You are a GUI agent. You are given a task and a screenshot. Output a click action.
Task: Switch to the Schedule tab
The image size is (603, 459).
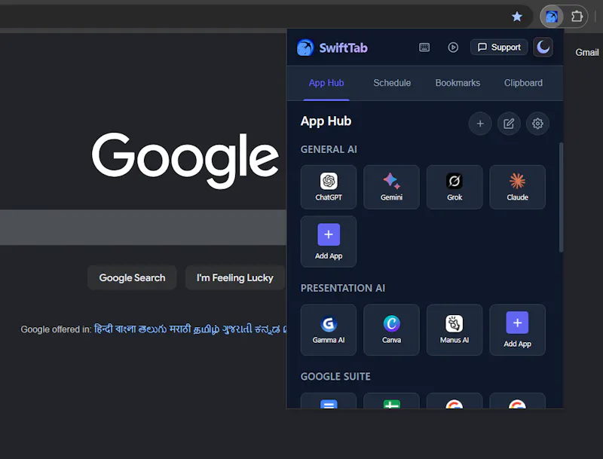coord(392,83)
